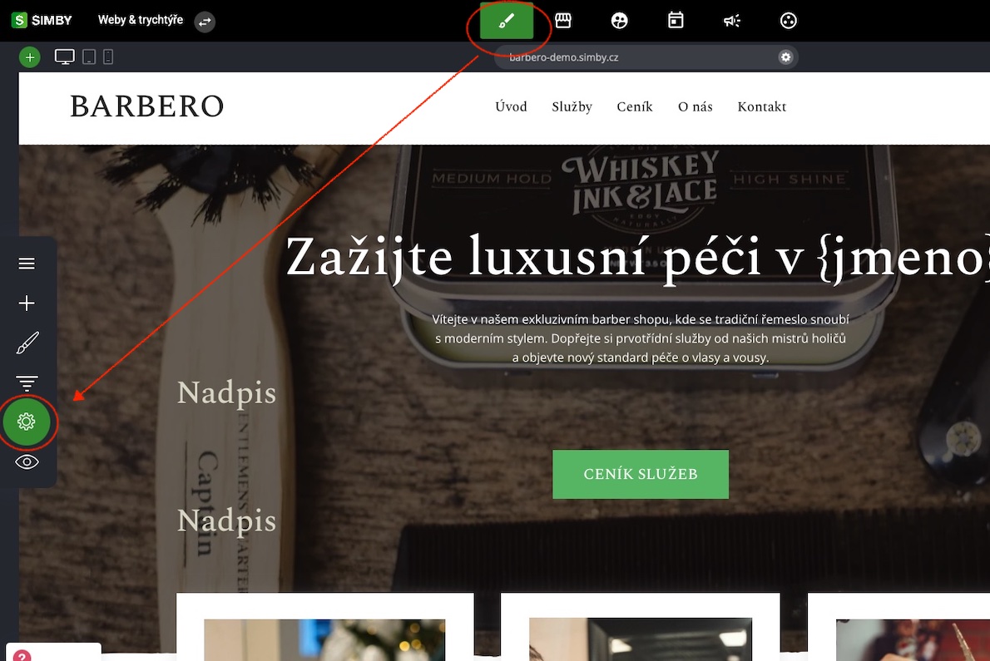
Task: Open the hamburger menu in left sidebar
Action: [27, 263]
